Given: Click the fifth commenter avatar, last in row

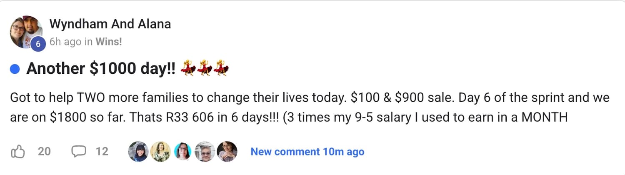Looking at the screenshot, I should click(x=227, y=152).
